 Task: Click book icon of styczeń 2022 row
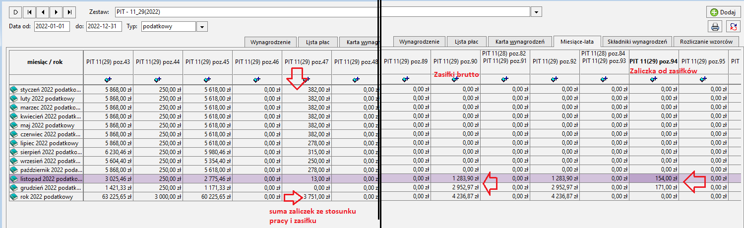[14, 89]
